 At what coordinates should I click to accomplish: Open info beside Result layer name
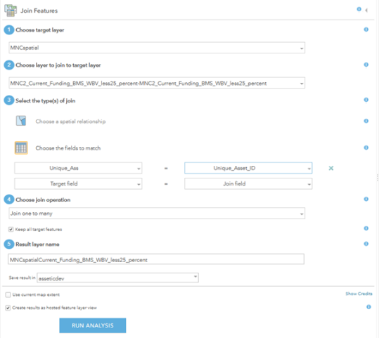pyautogui.click(x=366, y=244)
